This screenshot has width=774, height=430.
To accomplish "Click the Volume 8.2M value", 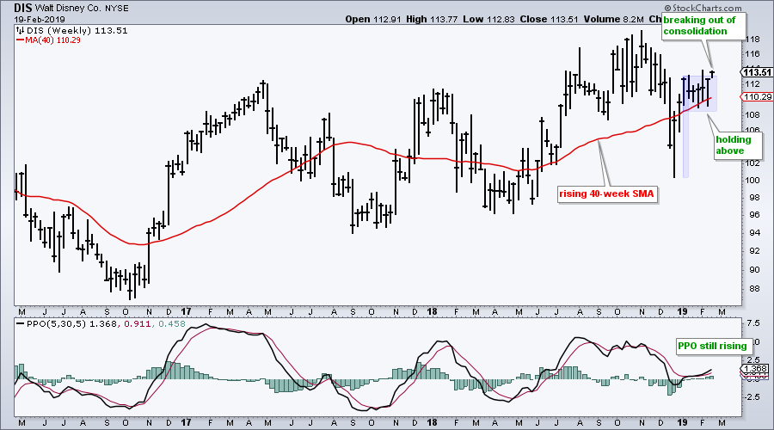I will pyautogui.click(x=613, y=19).
